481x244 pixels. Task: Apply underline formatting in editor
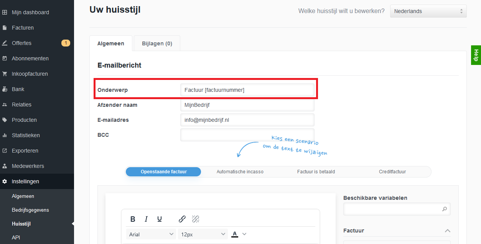coord(160,219)
